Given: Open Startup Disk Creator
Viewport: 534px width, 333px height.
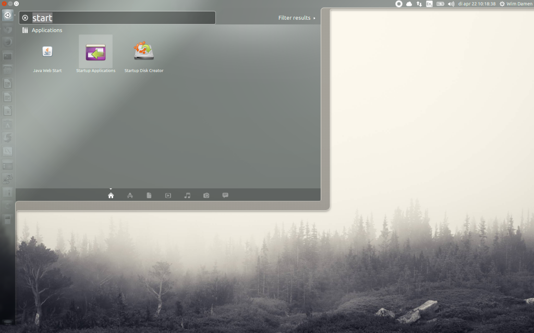Looking at the screenshot, I should (x=144, y=52).
